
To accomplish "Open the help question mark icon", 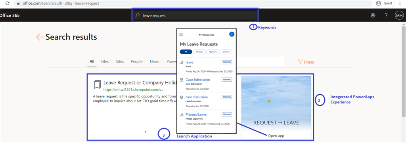I will click(x=386, y=15).
